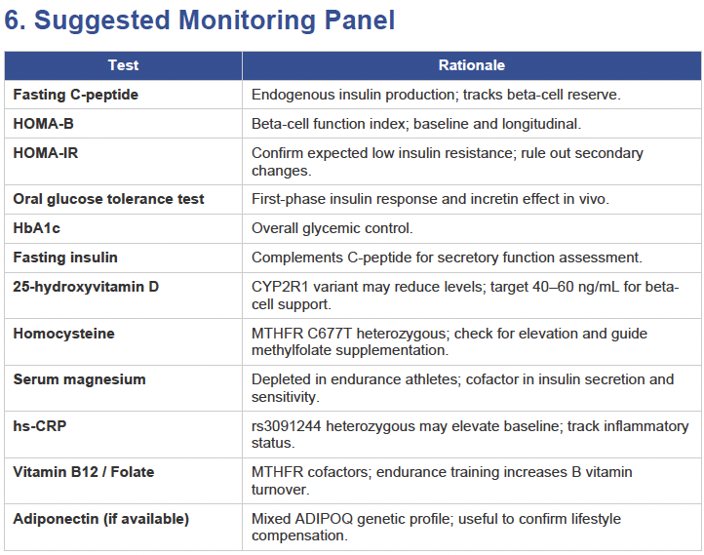This screenshot has height=555, width=704.
Task: Select the "hs-CRP" test cell
Action: 39,426
